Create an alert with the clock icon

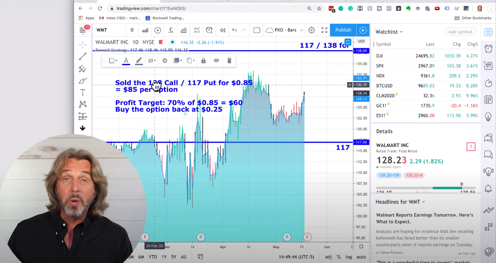tap(209, 30)
